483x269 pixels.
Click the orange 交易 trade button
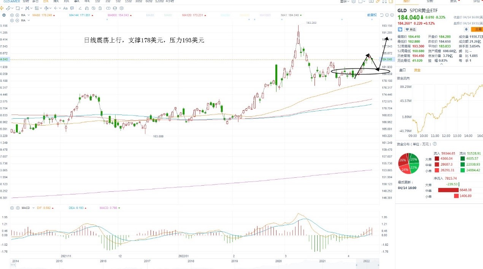(477, 29)
